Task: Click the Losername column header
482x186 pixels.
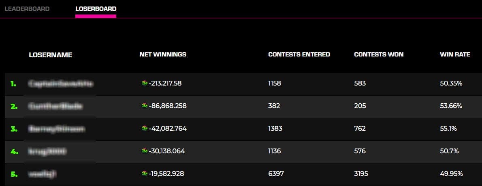Action: point(50,55)
